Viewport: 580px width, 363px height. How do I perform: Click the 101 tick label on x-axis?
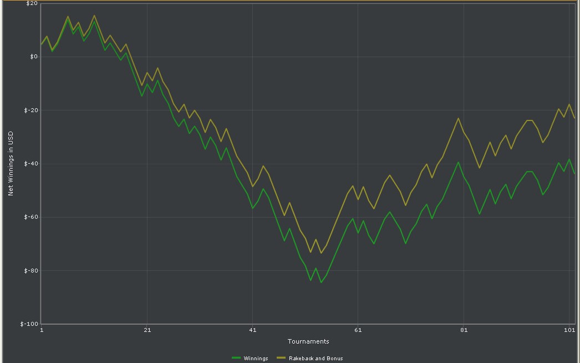(569, 330)
